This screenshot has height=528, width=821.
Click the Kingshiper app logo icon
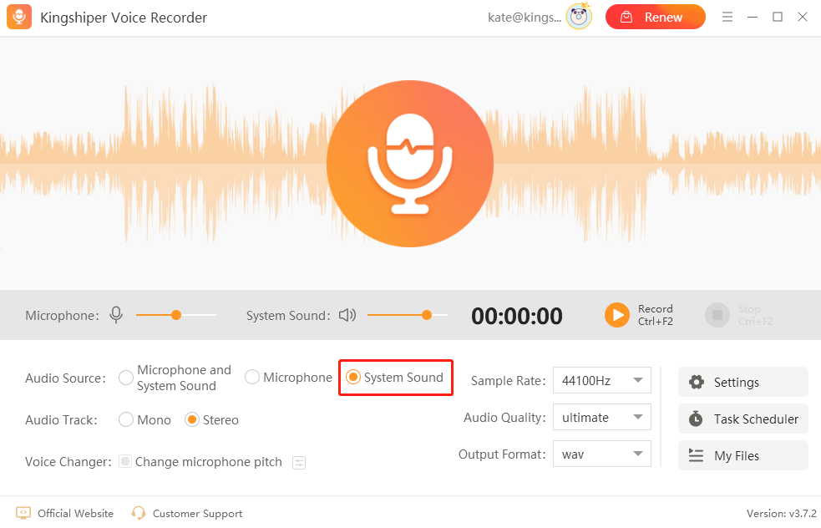pos(19,17)
